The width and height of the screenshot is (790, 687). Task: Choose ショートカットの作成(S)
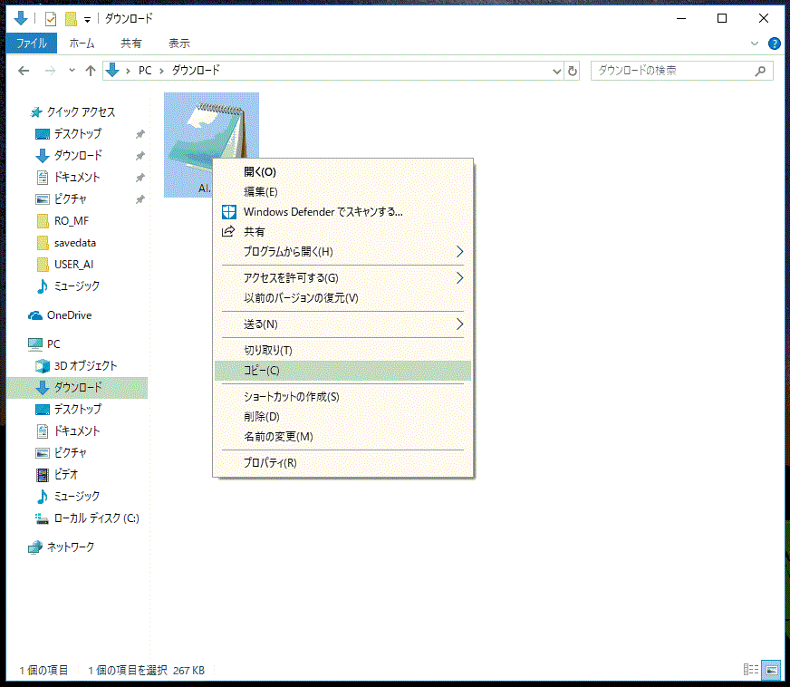click(342, 397)
